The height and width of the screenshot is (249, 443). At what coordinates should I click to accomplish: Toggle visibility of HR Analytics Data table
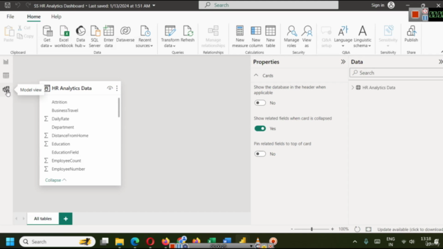tap(109, 89)
